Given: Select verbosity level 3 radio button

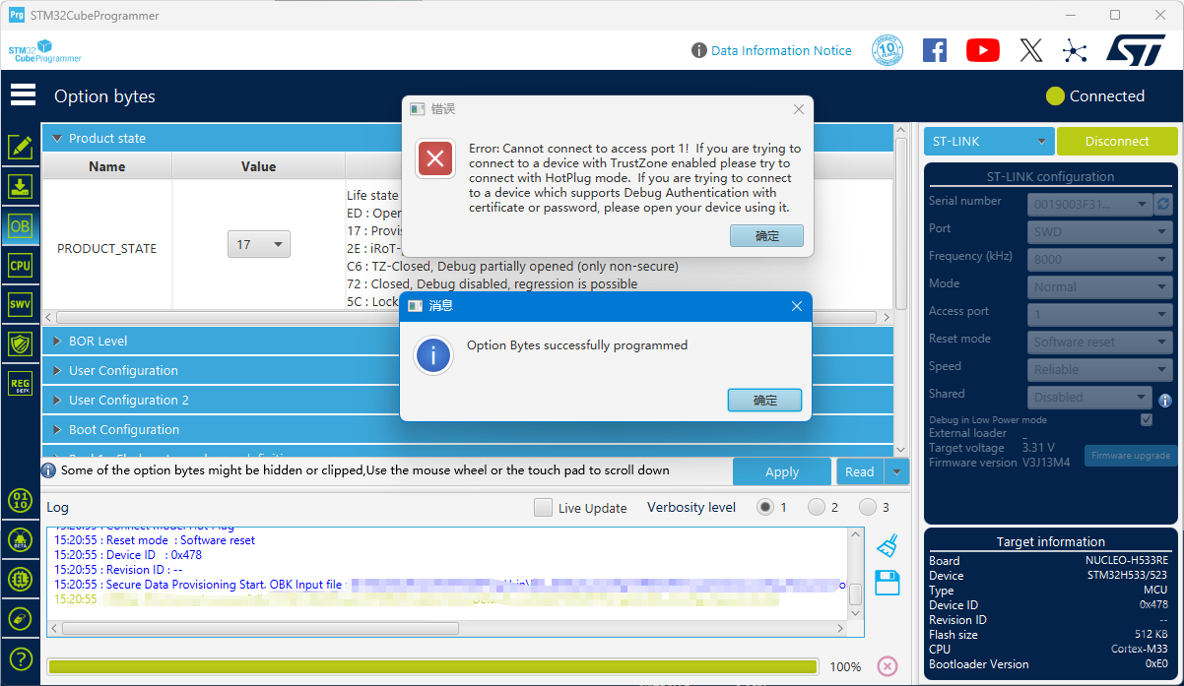Looking at the screenshot, I should tap(868, 507).
